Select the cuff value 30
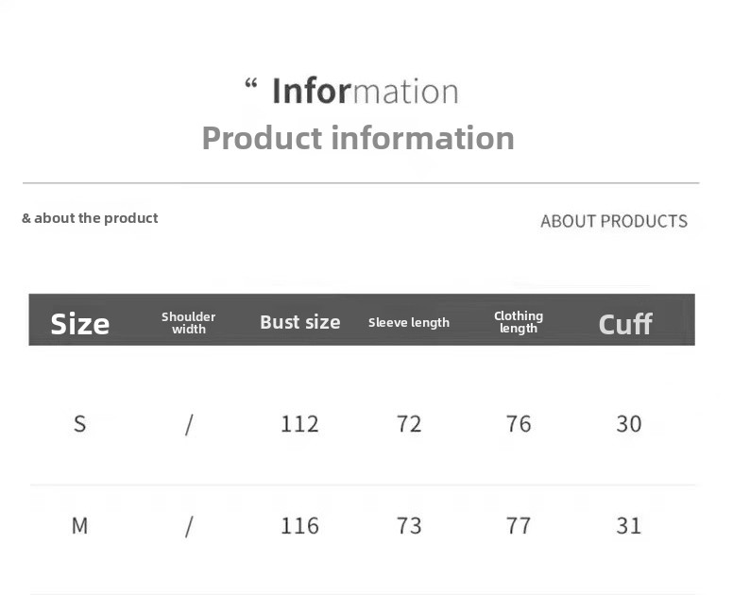This screenshot has height=595, width=733. (629, 424)
